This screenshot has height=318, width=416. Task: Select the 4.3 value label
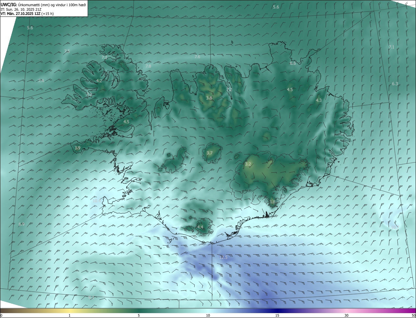pos(319,100)
